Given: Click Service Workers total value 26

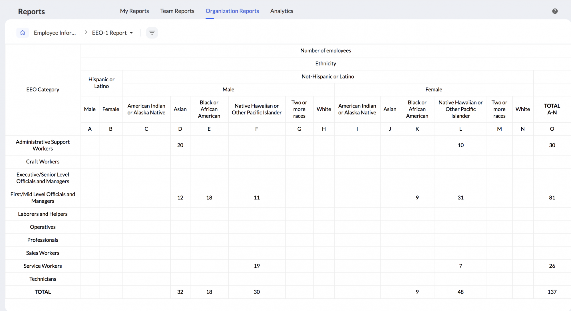Looking at the screenshot, I should 552,266.
